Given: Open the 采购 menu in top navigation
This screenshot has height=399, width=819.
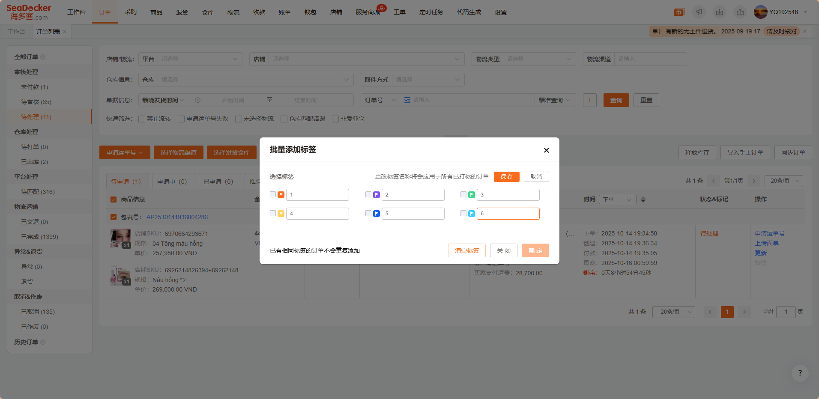Looking at the screenshot, I should [131, 12].
